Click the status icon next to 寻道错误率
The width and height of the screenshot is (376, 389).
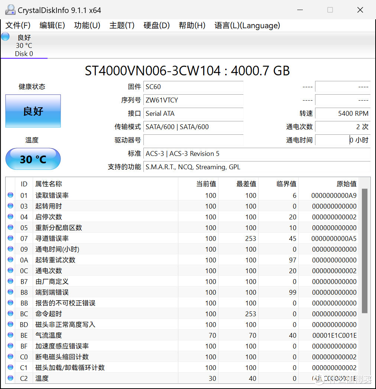10,238
